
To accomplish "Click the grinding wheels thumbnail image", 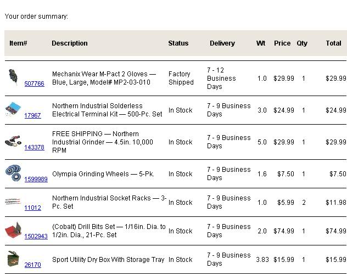I will [x=13, y=173].
